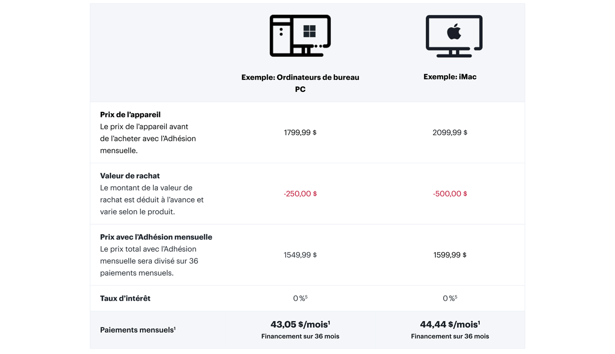Click the 'Prix de l'appareil' row label
Viewport: 615px width, 354px height.
[x=130, y=115]
